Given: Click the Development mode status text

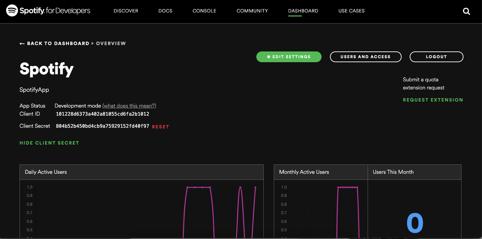Looking at the screenshot, I should (x=78, y=106).
